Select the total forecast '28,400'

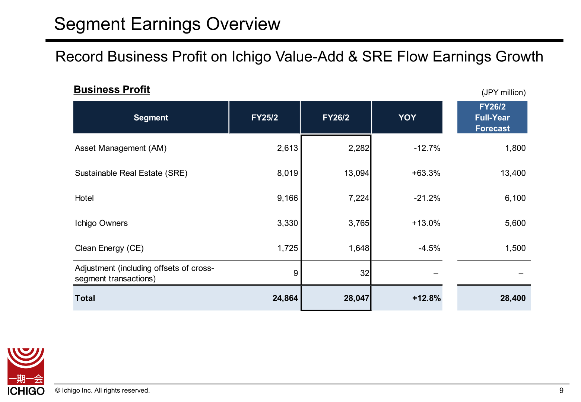[513, 298]
